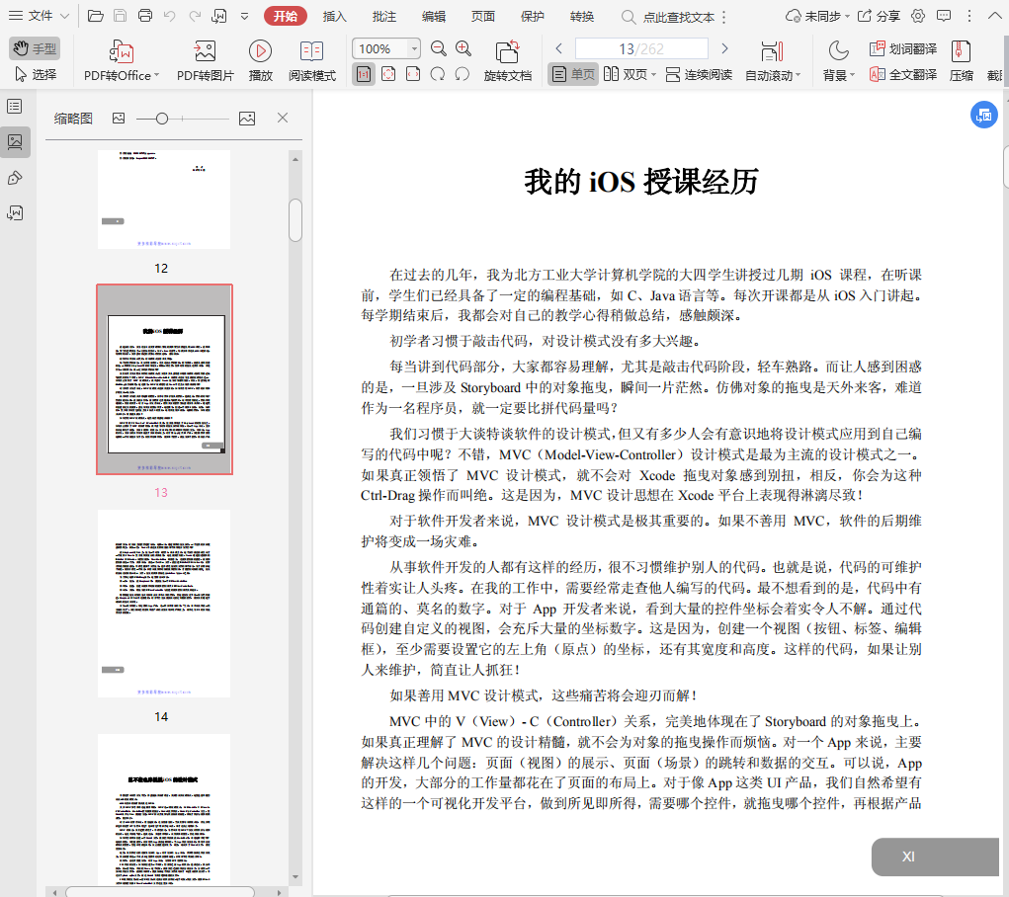Enable 连续阅读 continuous reading
This screenshot has width=1009, height=897.
[x=699, y=74]
